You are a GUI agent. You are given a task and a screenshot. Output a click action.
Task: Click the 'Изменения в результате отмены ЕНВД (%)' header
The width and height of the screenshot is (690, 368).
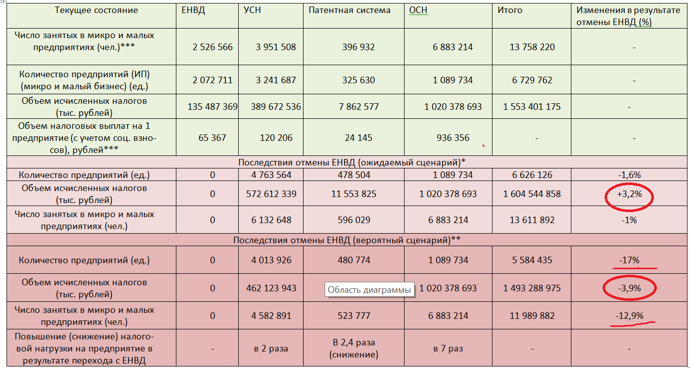(x=628, y=16)
